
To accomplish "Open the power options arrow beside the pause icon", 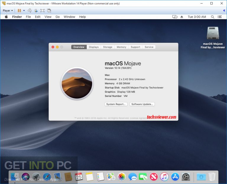I will pos(24,11).
